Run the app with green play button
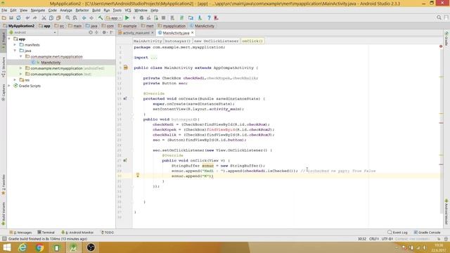450x253 pixels. tap(127, 18)
